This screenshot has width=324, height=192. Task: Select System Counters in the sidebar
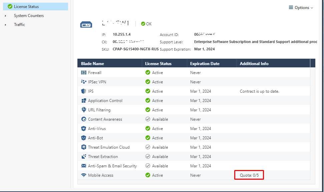[29, 16]
